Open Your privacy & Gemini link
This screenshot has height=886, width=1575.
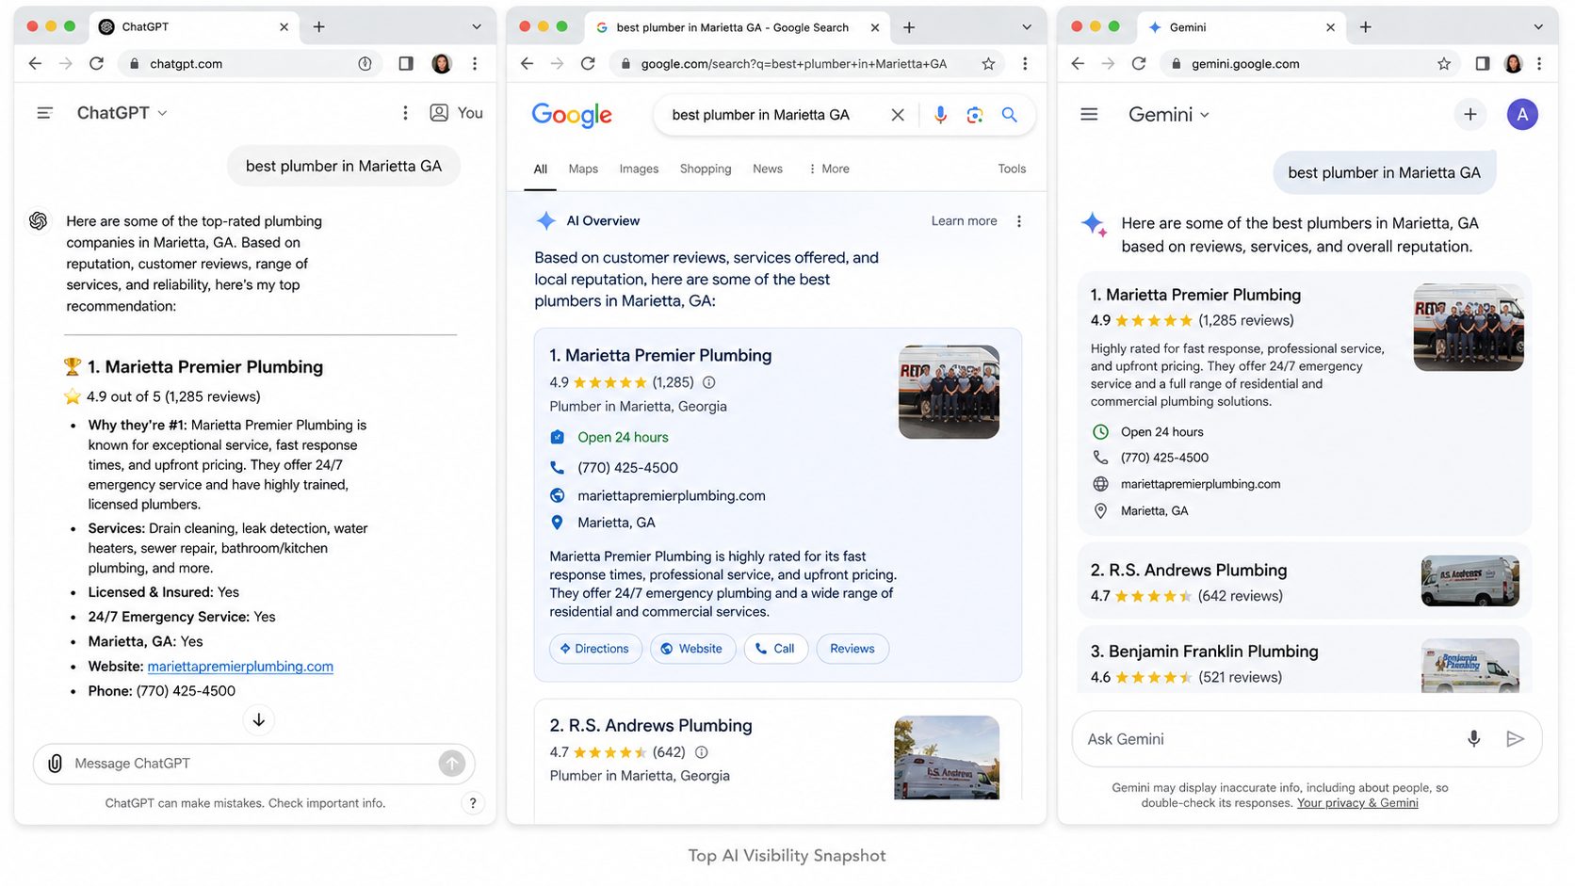click(1357, 803)
